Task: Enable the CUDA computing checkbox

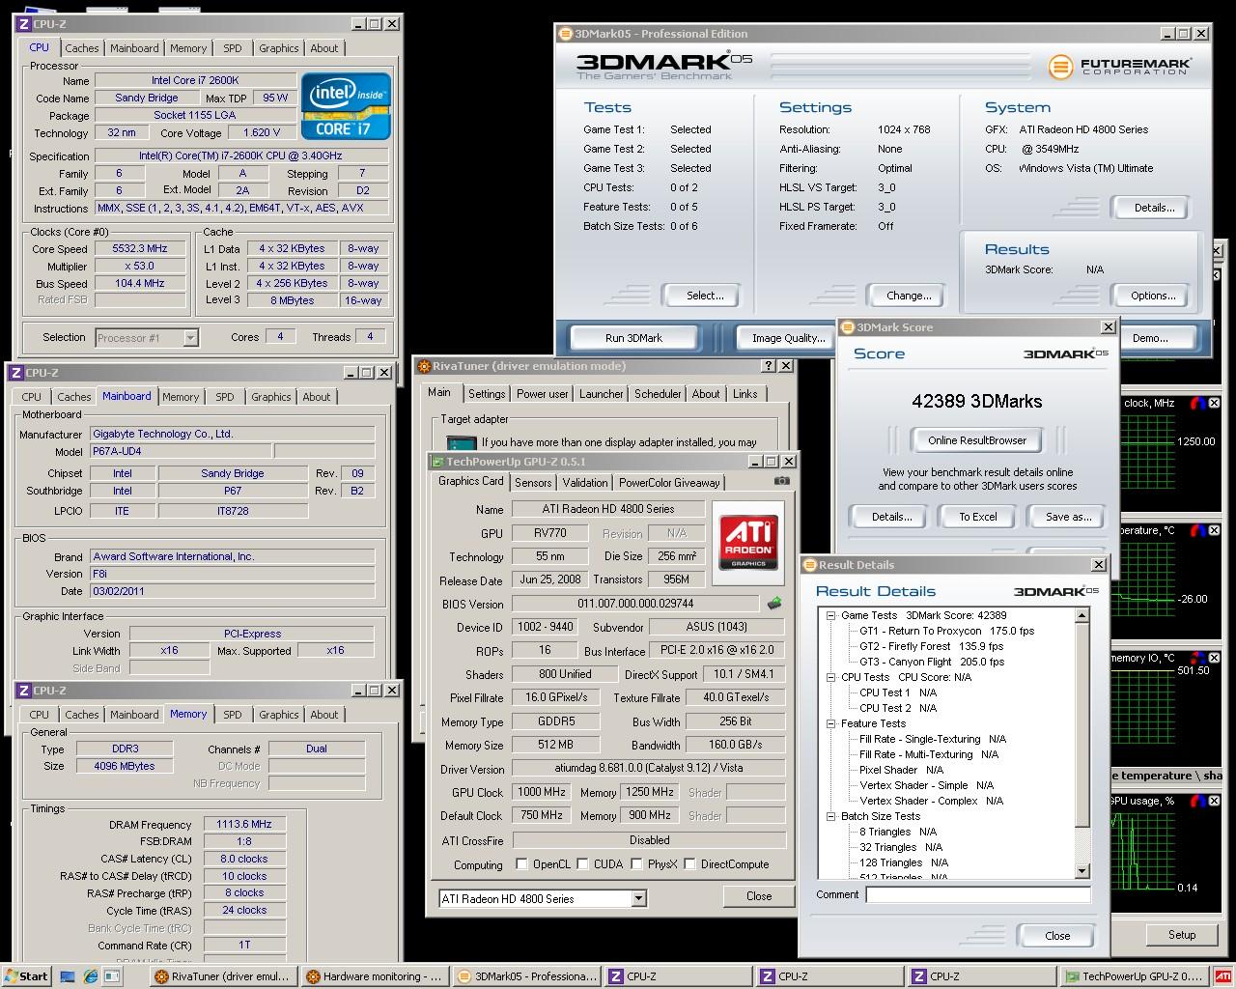Action: 582,864
